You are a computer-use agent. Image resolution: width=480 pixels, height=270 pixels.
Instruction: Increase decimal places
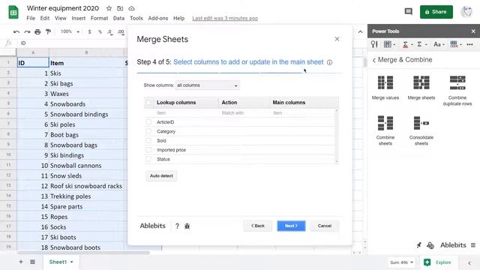pos(121,31)
